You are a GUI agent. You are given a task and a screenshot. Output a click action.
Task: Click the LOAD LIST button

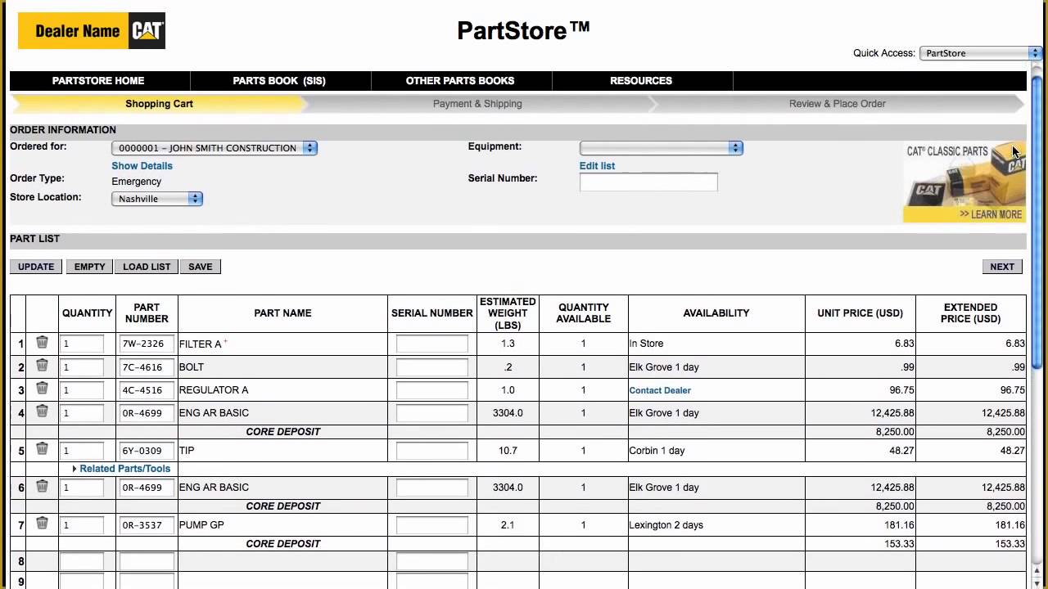click(147, 267)
